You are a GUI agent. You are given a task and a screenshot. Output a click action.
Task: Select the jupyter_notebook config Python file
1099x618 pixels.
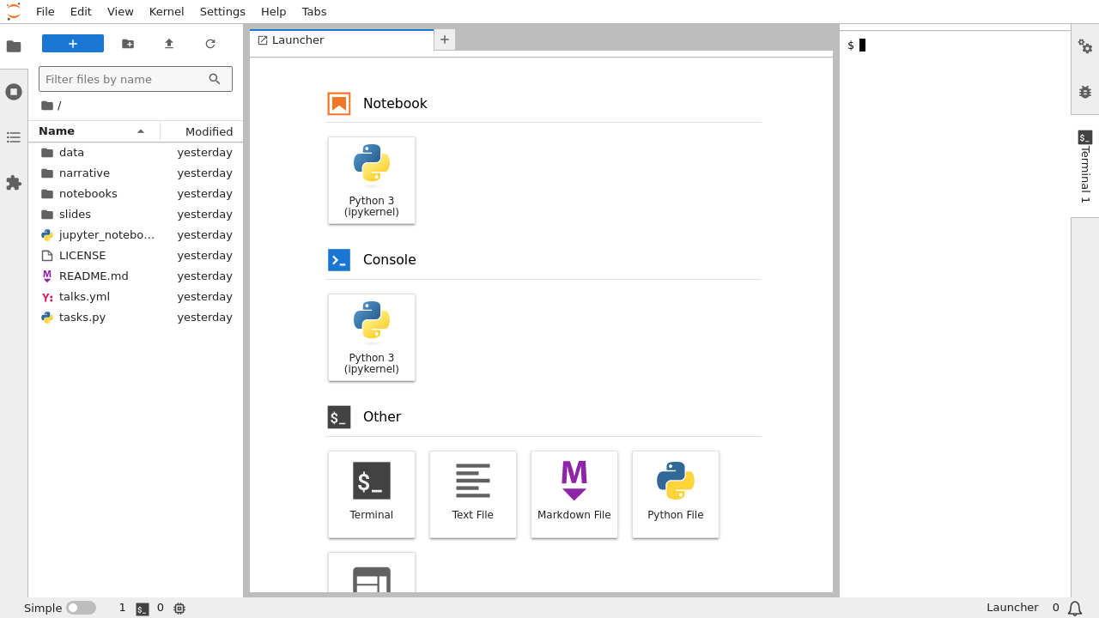tap(136, 234)
